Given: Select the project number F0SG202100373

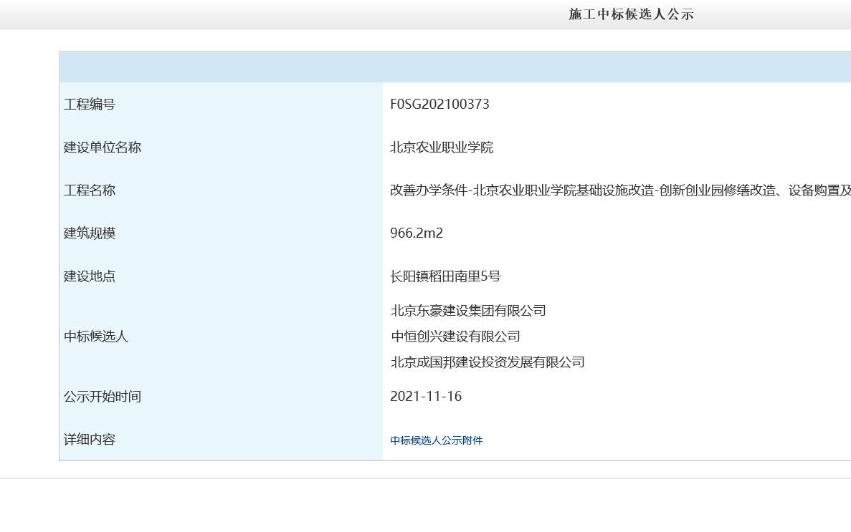Looking at the screenshot, I should click(439, 105).
